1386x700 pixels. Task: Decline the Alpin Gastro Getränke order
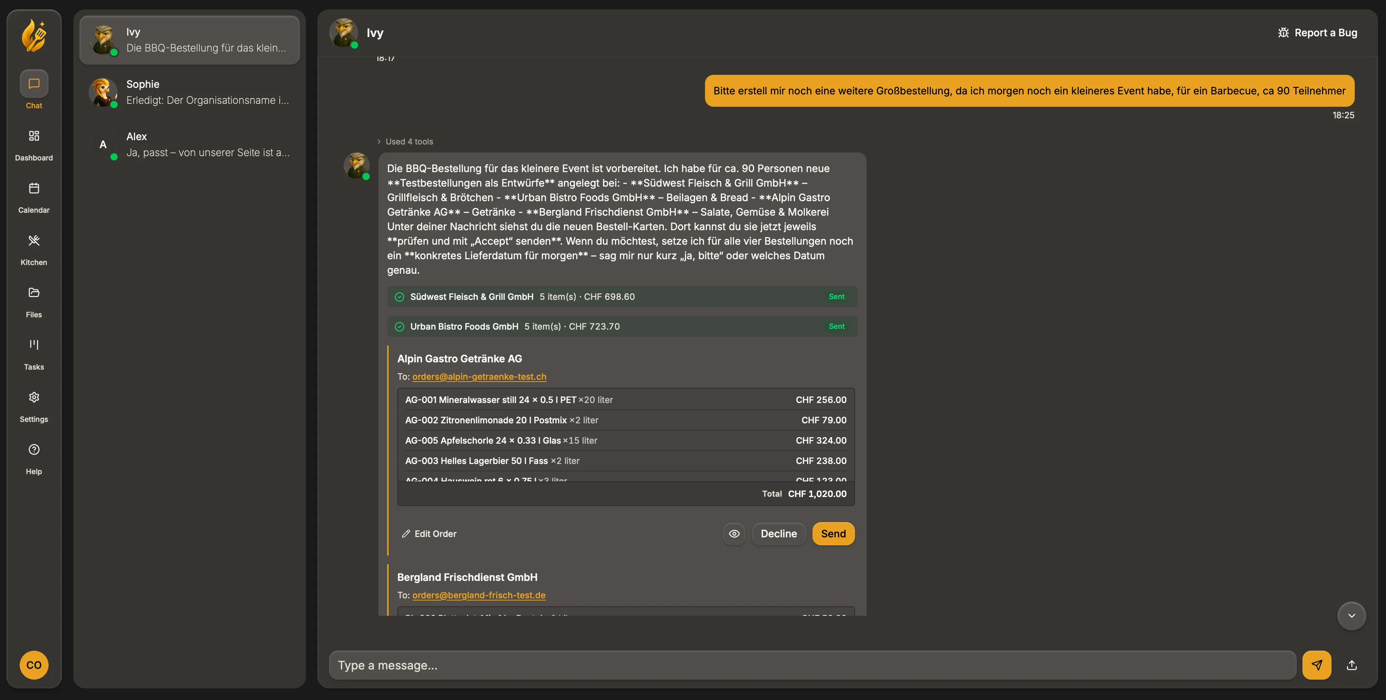coord(779,534)
